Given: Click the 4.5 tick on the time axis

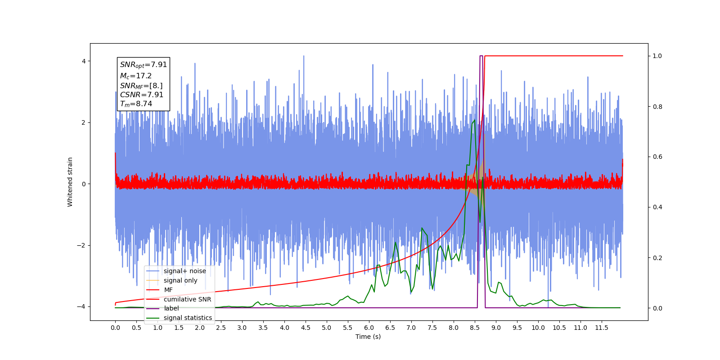Looking at the screenshot, I should [x=306, y=328].
